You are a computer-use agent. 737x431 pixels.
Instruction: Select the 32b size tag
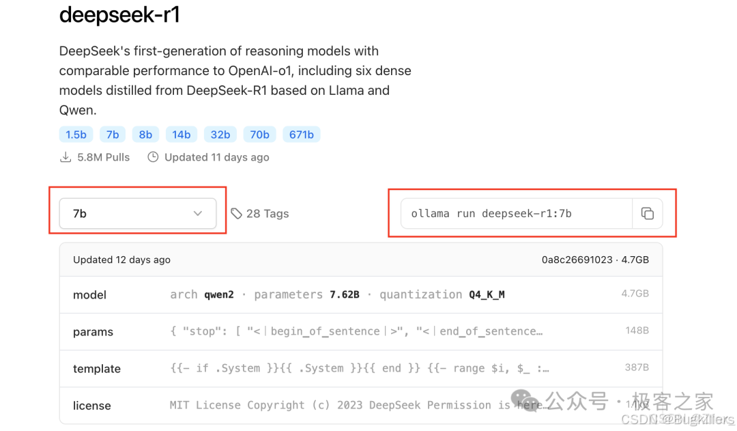click(220, 135)
